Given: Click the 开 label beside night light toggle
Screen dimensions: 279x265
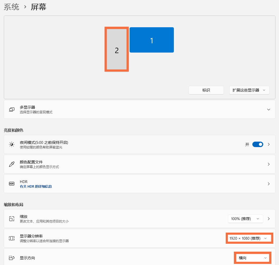Looking at the screenshot, I should [x=247, y=145].
